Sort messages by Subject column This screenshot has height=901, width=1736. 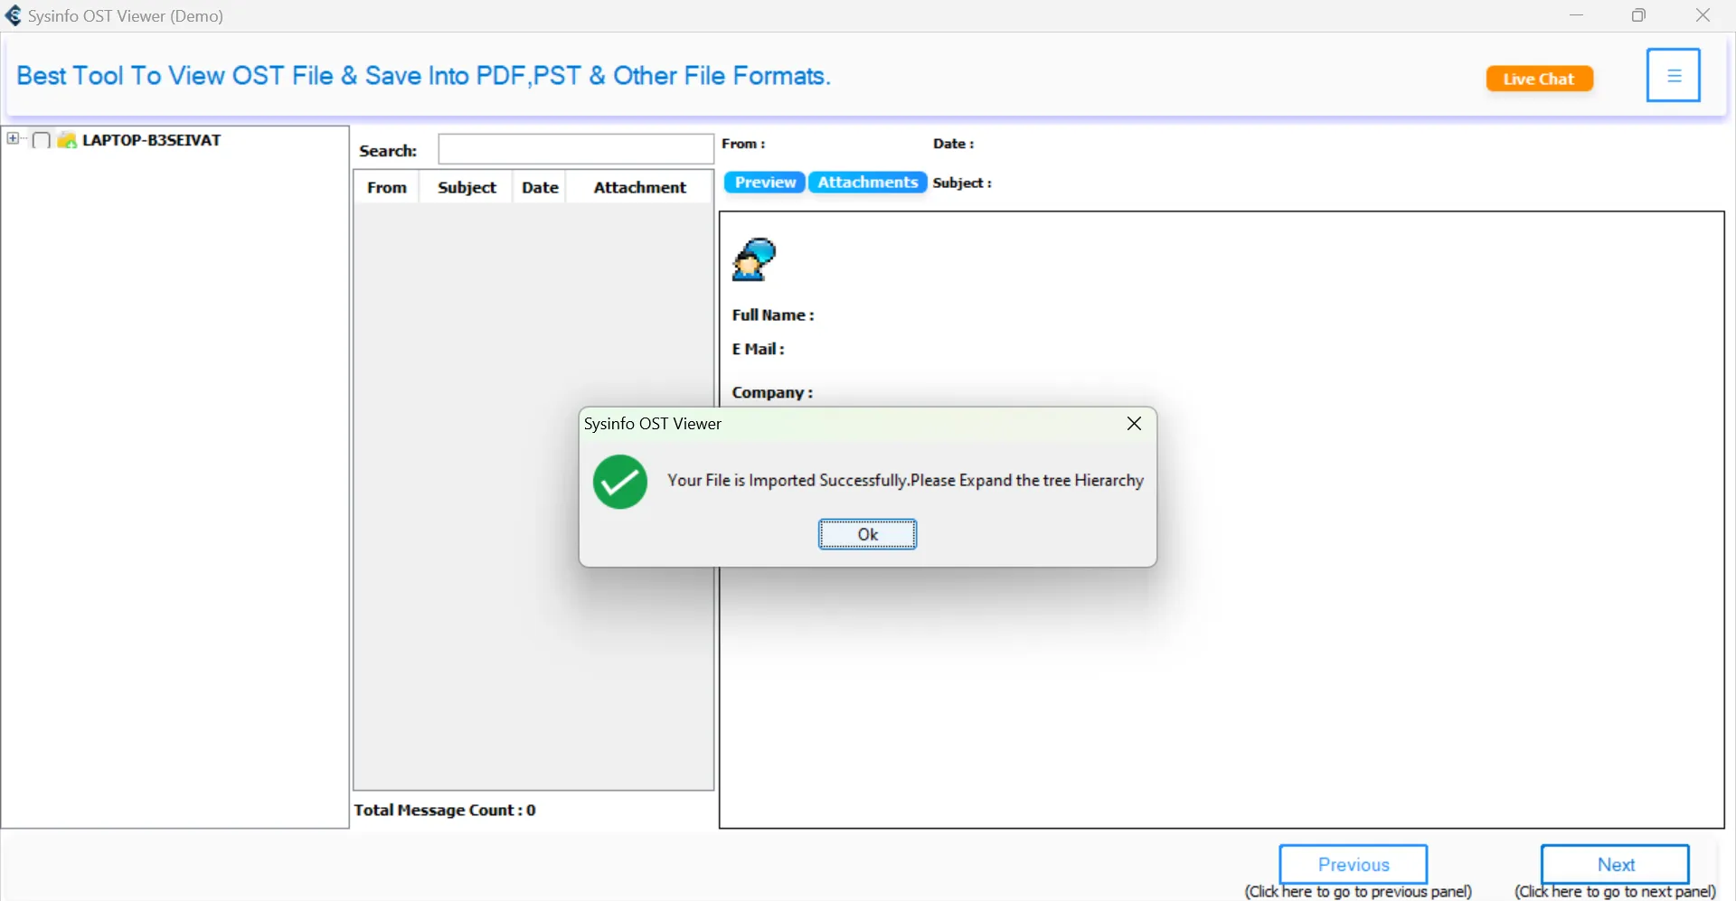click(x=467, y=187)
